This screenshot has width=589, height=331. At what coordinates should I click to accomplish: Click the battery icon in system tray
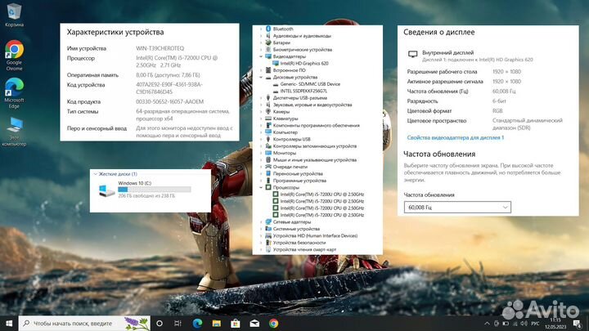pyautogui.click(x=506, y=324)
